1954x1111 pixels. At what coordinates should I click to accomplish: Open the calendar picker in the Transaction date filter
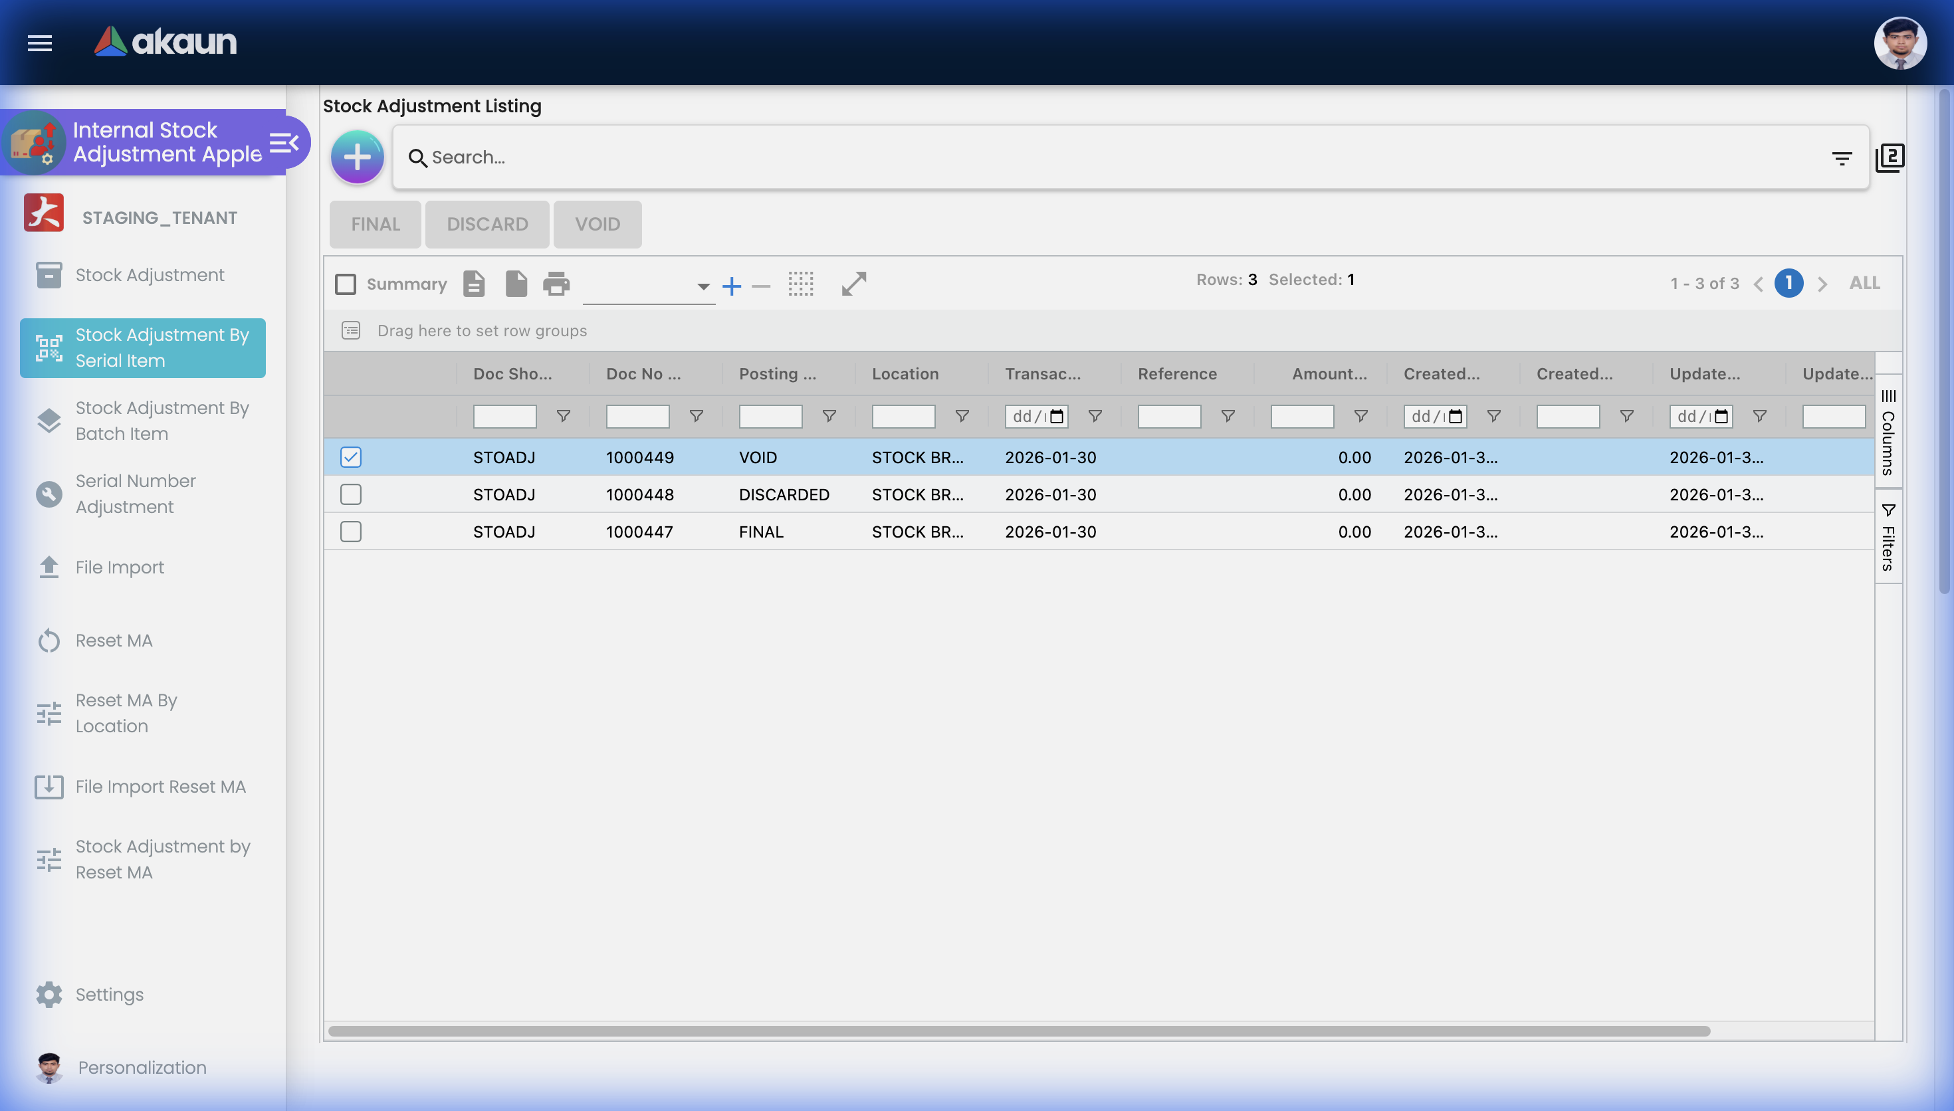coord(1056,416)
